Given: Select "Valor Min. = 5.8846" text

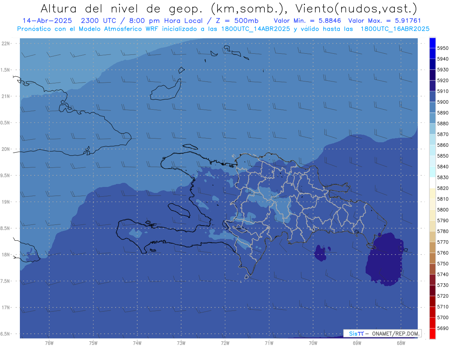Looking at the screenshot, I should click(308, 20).
